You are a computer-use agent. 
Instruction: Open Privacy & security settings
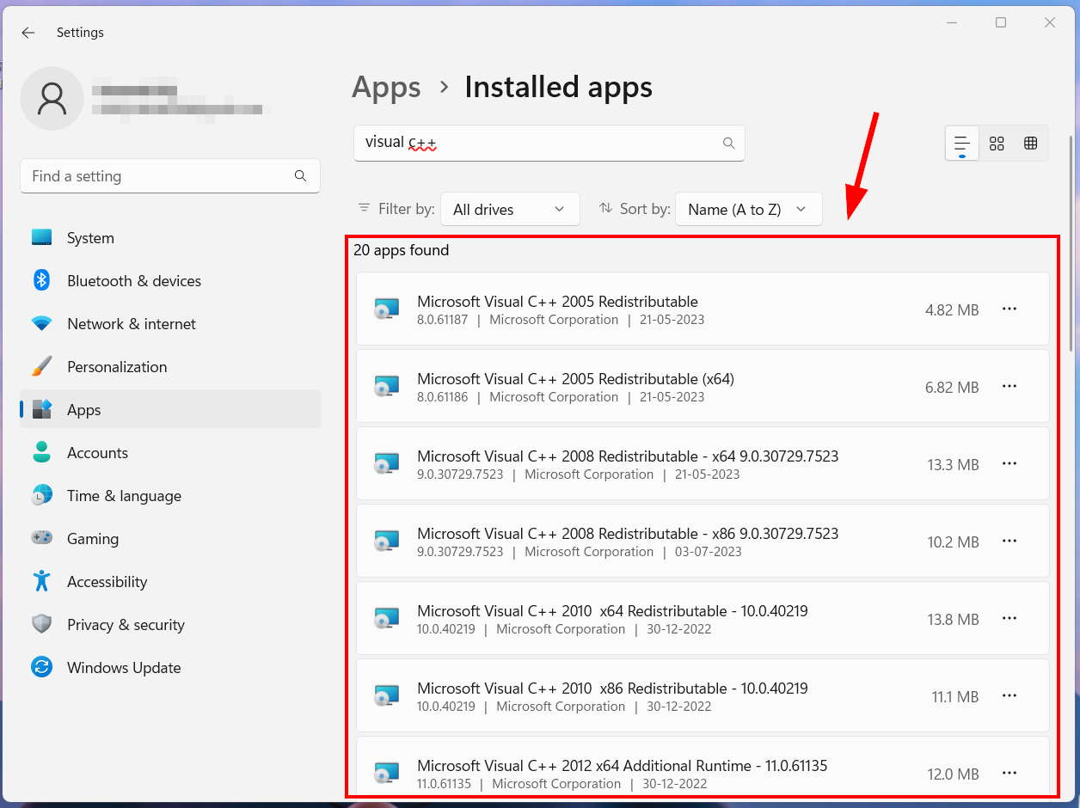(170, 625)
